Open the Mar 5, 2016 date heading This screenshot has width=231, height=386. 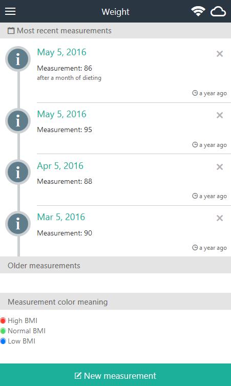[x=61, y=217]
